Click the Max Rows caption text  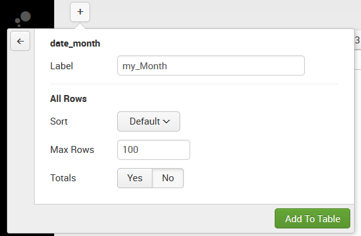72,150
